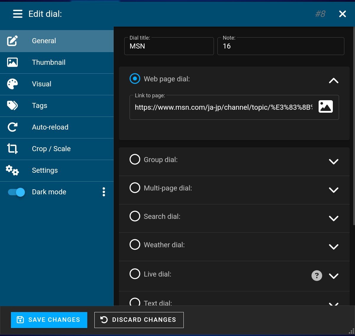Select the Live dial radio button
The height and width of the screenshot is (336, 355).
tap(135, 274)
